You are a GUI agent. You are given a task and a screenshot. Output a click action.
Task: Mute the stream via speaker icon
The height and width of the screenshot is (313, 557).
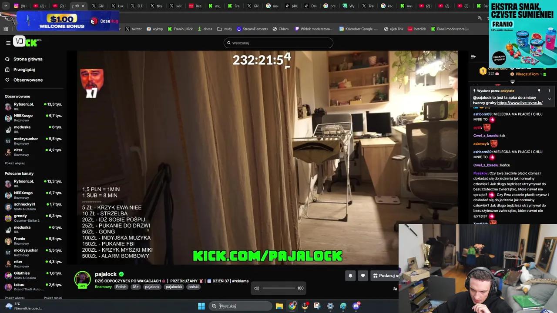[x=257, y=288]
